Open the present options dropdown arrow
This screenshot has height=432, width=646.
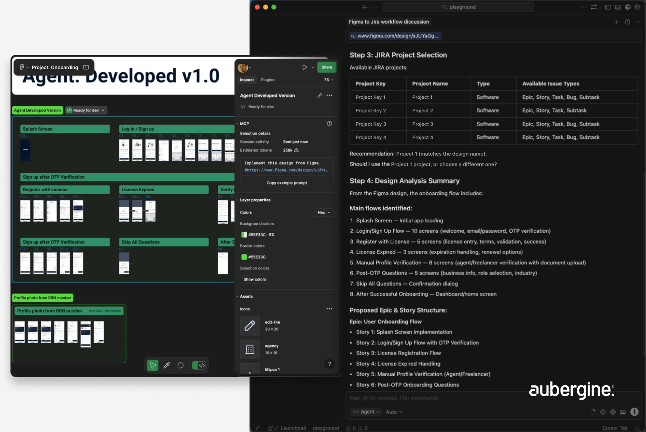click(x=313, y=67)
